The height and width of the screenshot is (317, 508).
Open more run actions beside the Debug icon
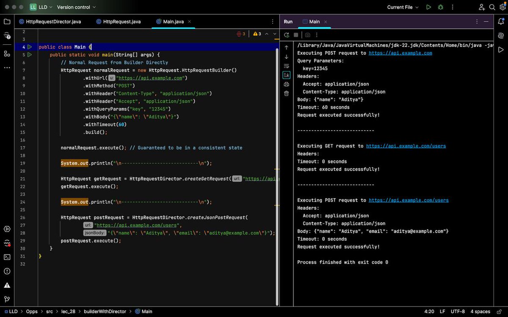[x=452, y=7]
